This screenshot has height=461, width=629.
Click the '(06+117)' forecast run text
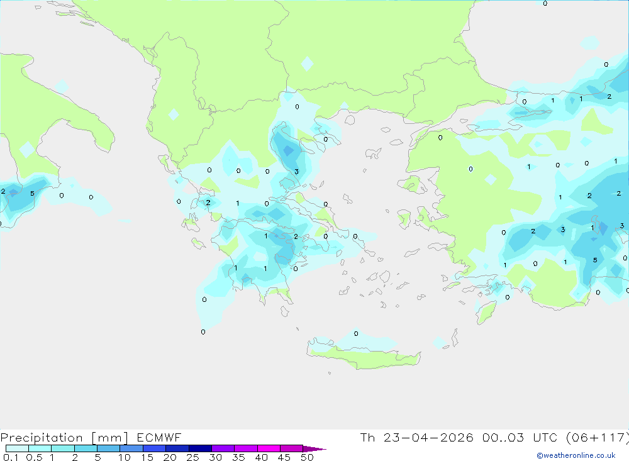pyautogui.click(x=597, y=438)
